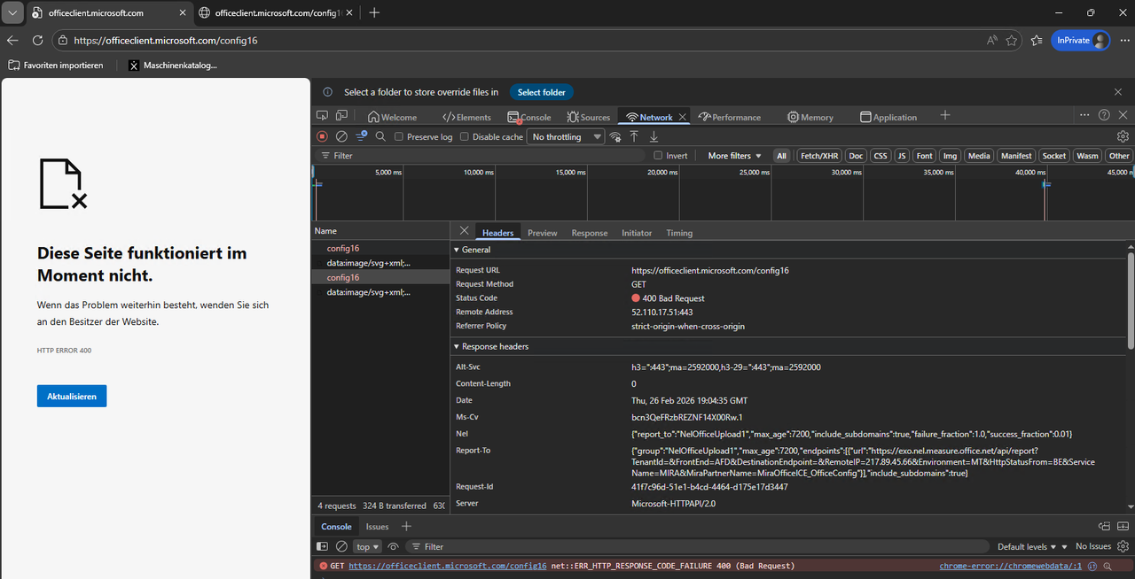Tick the Invert filter checkbox
The width and height of the screenshot is (1135, 579).
(658, 156)
